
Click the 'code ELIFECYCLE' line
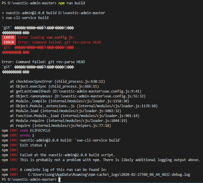(26, 131)
